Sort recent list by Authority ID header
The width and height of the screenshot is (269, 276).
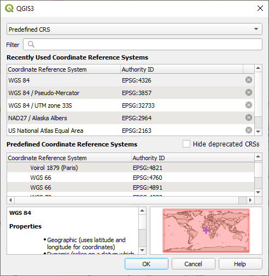pos(182,69)
